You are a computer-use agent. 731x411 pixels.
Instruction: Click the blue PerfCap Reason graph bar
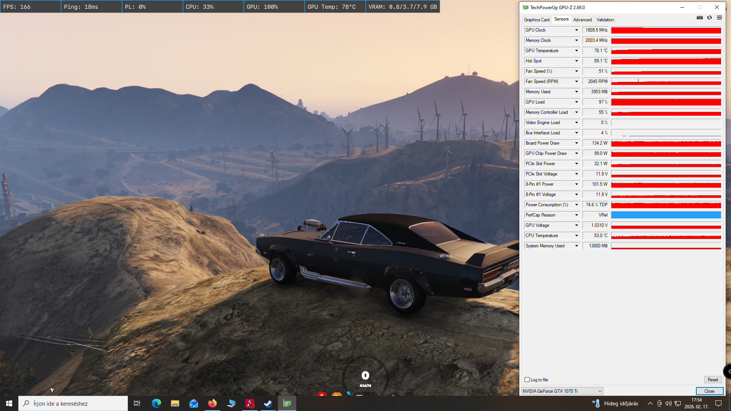(x=666, y=215)
